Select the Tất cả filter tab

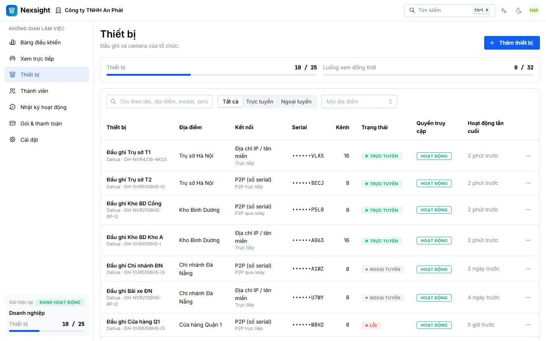click(231, 102)
